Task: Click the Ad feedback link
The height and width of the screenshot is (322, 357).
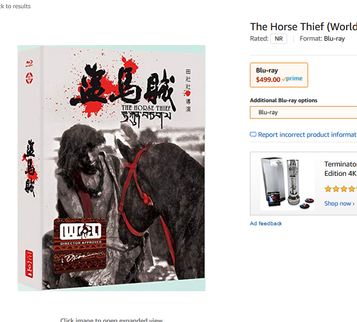Action: click(266, 224)
